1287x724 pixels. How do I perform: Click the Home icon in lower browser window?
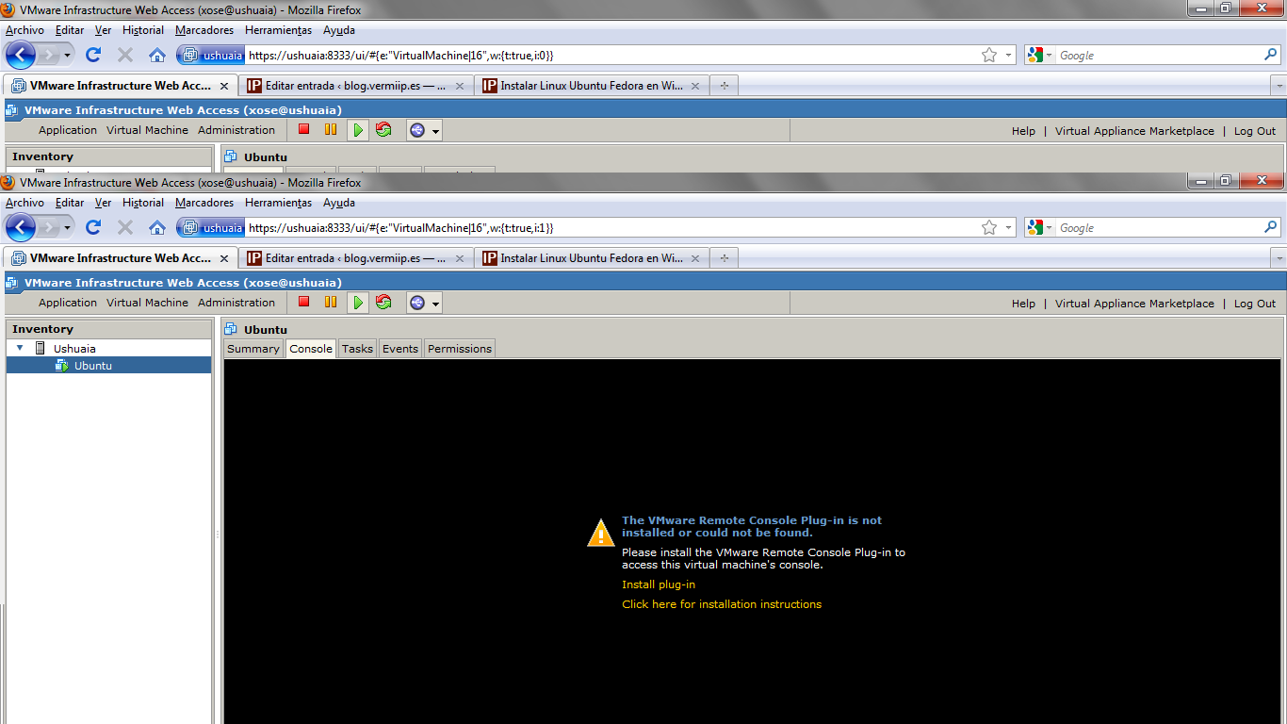coord(157,227)
